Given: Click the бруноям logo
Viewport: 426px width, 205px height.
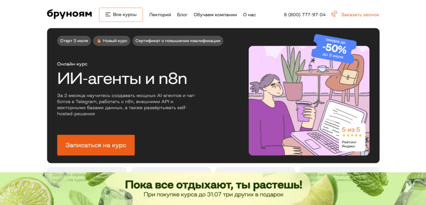Looking at the screenshot, I should [69, 14].
